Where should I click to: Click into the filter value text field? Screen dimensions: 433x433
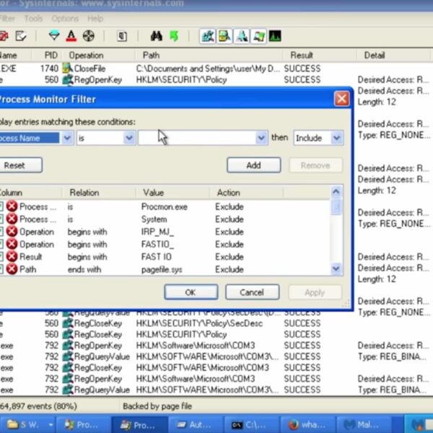(x=196, y=138)
